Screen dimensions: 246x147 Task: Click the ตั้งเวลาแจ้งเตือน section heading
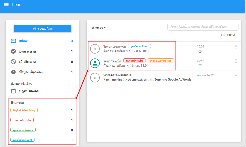[22, 84]
